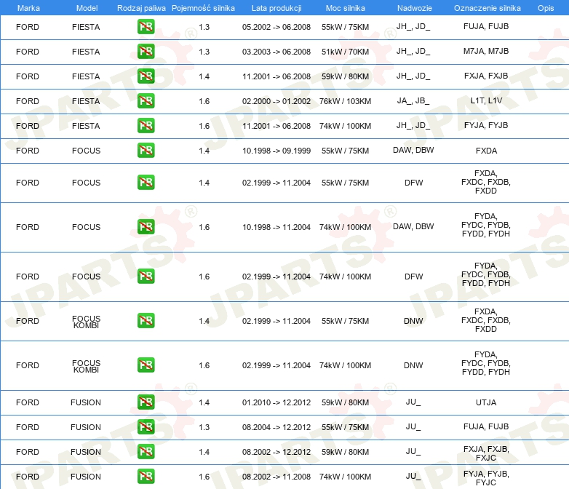Image resolution: width=569 pixels, height=489 pixels.
Task: Click the fuel icon in the Fusion 1.3 row
Action: pos(146,426)
